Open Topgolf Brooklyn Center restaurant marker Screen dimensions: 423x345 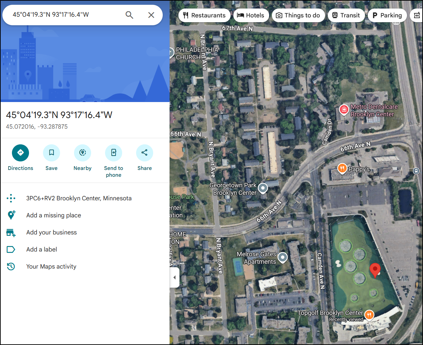369,315
